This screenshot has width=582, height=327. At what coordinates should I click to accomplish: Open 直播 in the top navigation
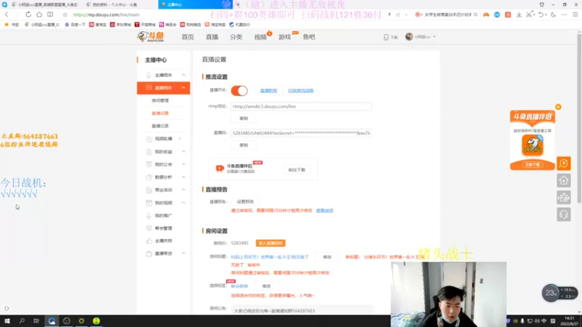pyautogui.click(x=212, y=37)
